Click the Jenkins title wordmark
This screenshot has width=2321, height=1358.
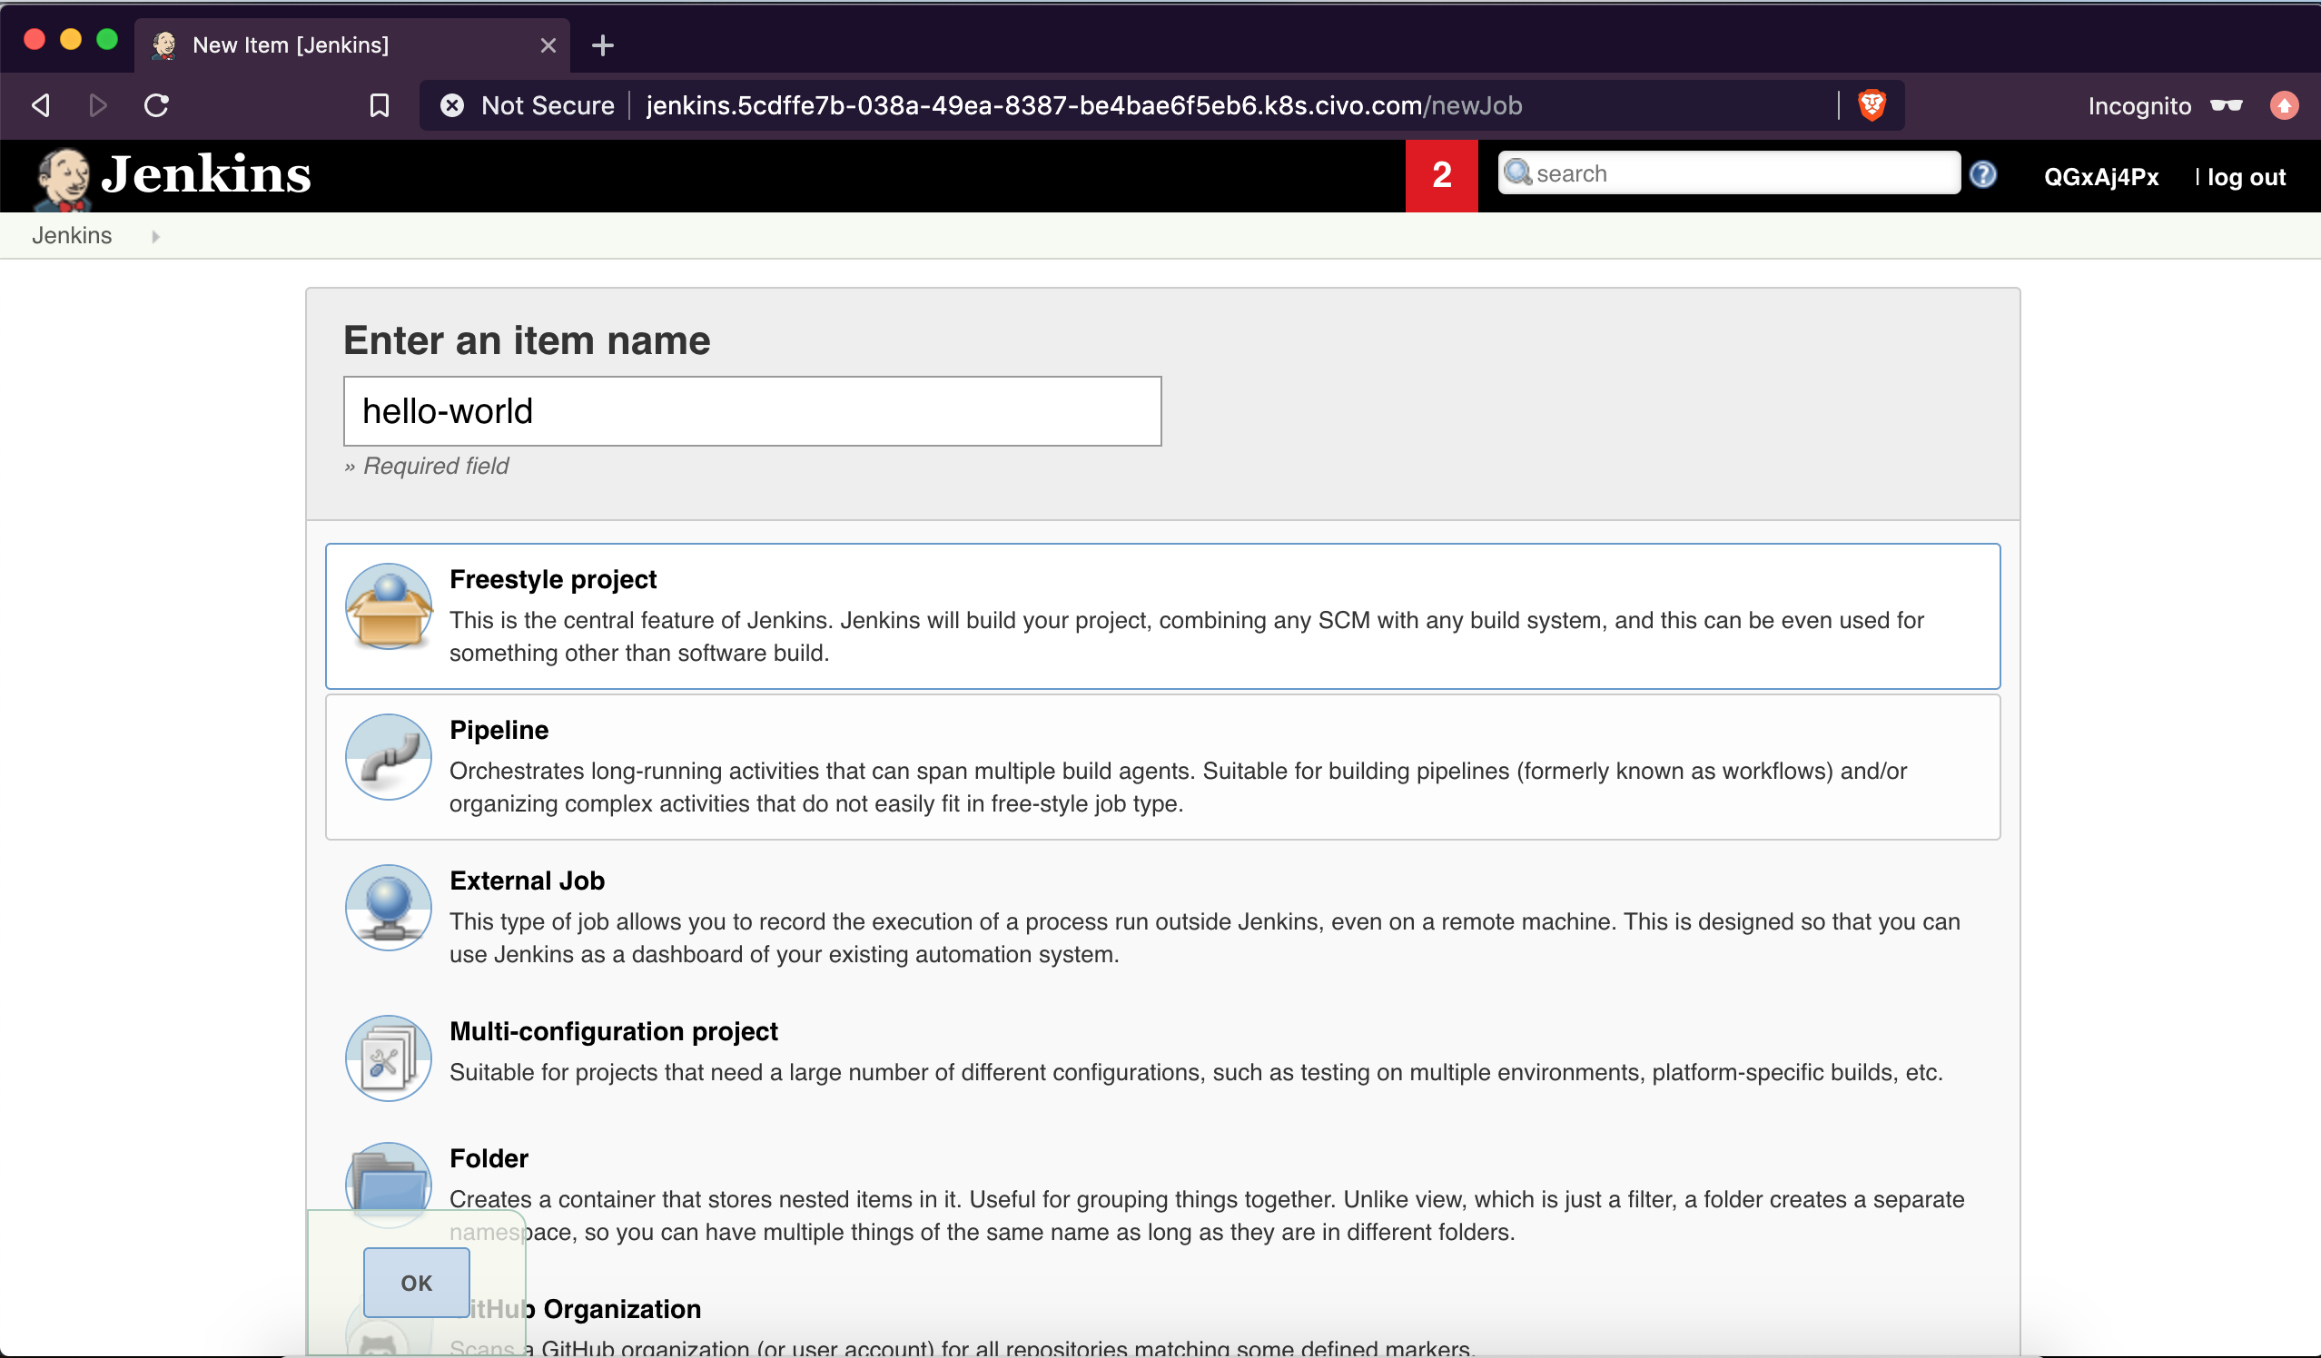206,174
